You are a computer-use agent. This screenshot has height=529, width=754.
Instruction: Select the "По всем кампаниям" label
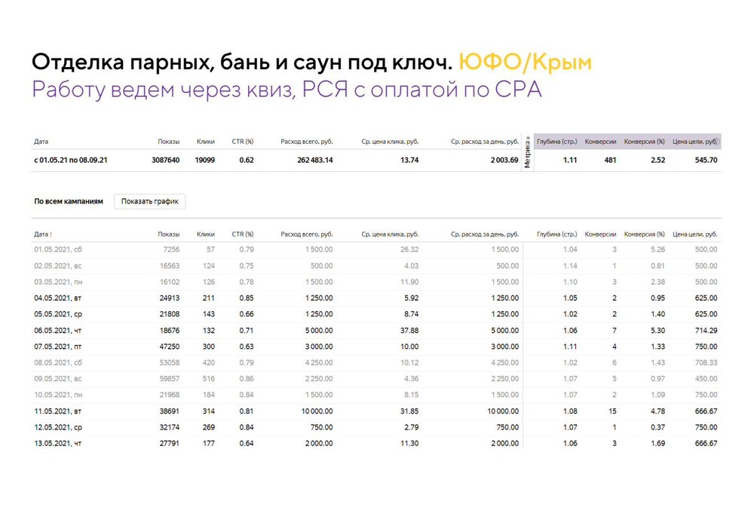pos(69,201)
